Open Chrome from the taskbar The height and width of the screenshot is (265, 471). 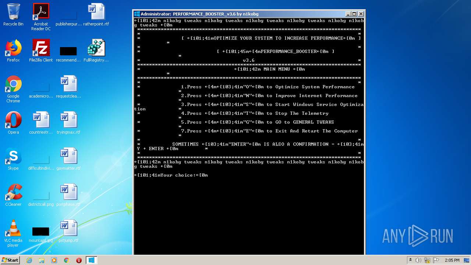[x=67, y=260]
